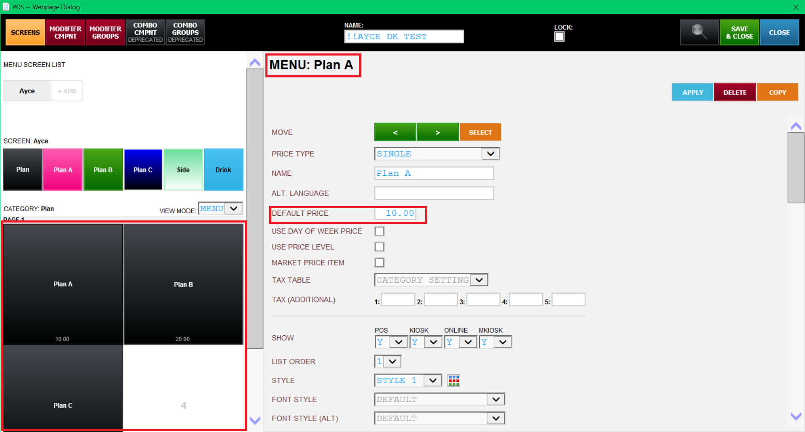The image size is (805, 432).
Task: Click the magnifier search icon button
Action: point(699,32)
